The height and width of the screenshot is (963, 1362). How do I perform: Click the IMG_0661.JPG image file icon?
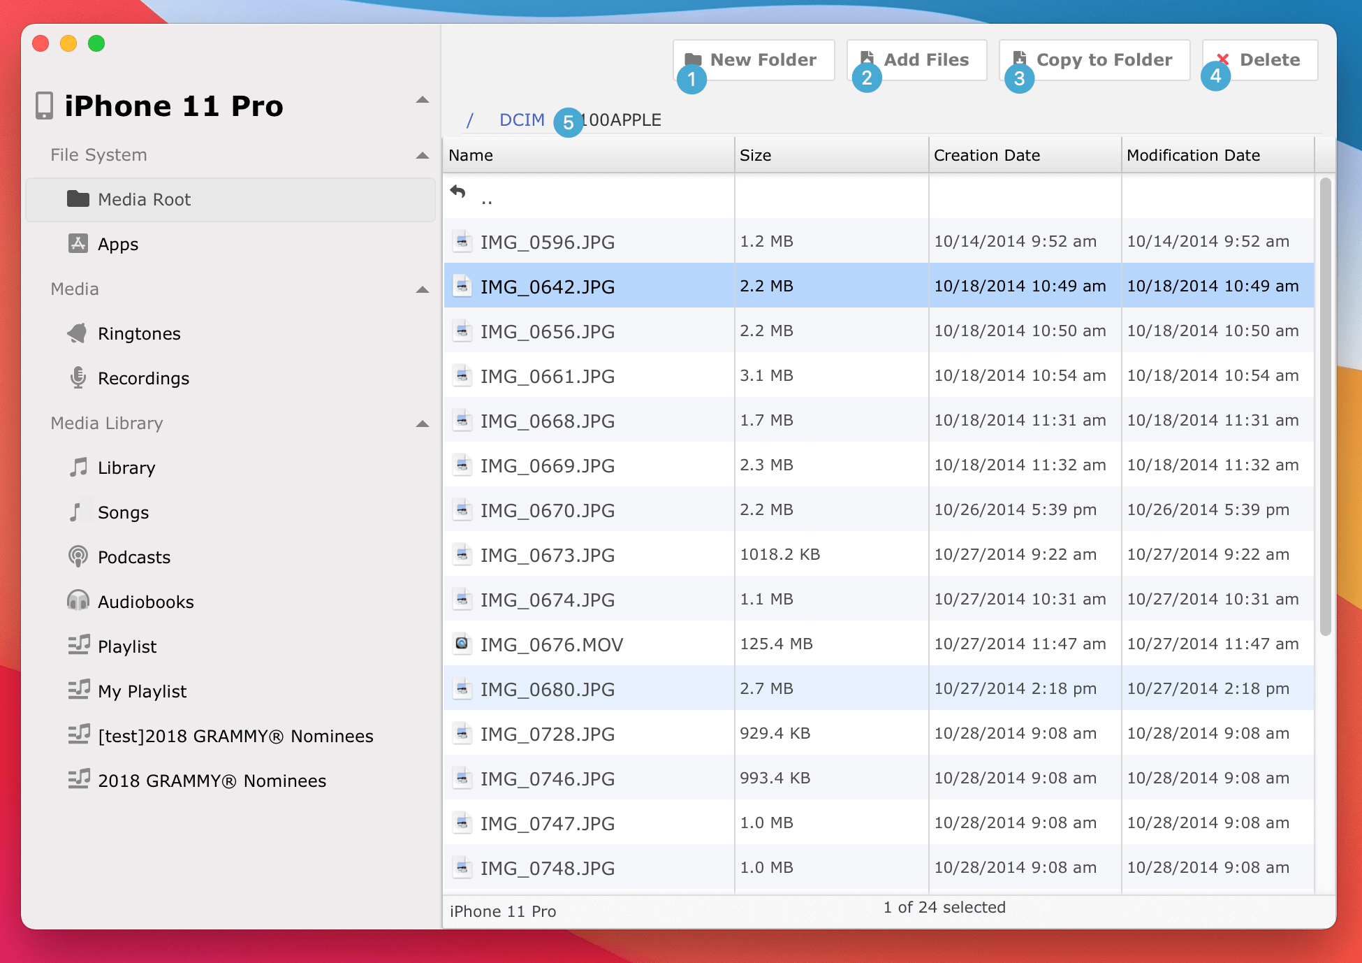click(x=462, y=375)
